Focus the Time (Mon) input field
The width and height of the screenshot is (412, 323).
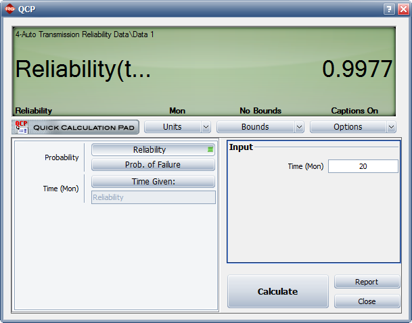tap(363, 166)
